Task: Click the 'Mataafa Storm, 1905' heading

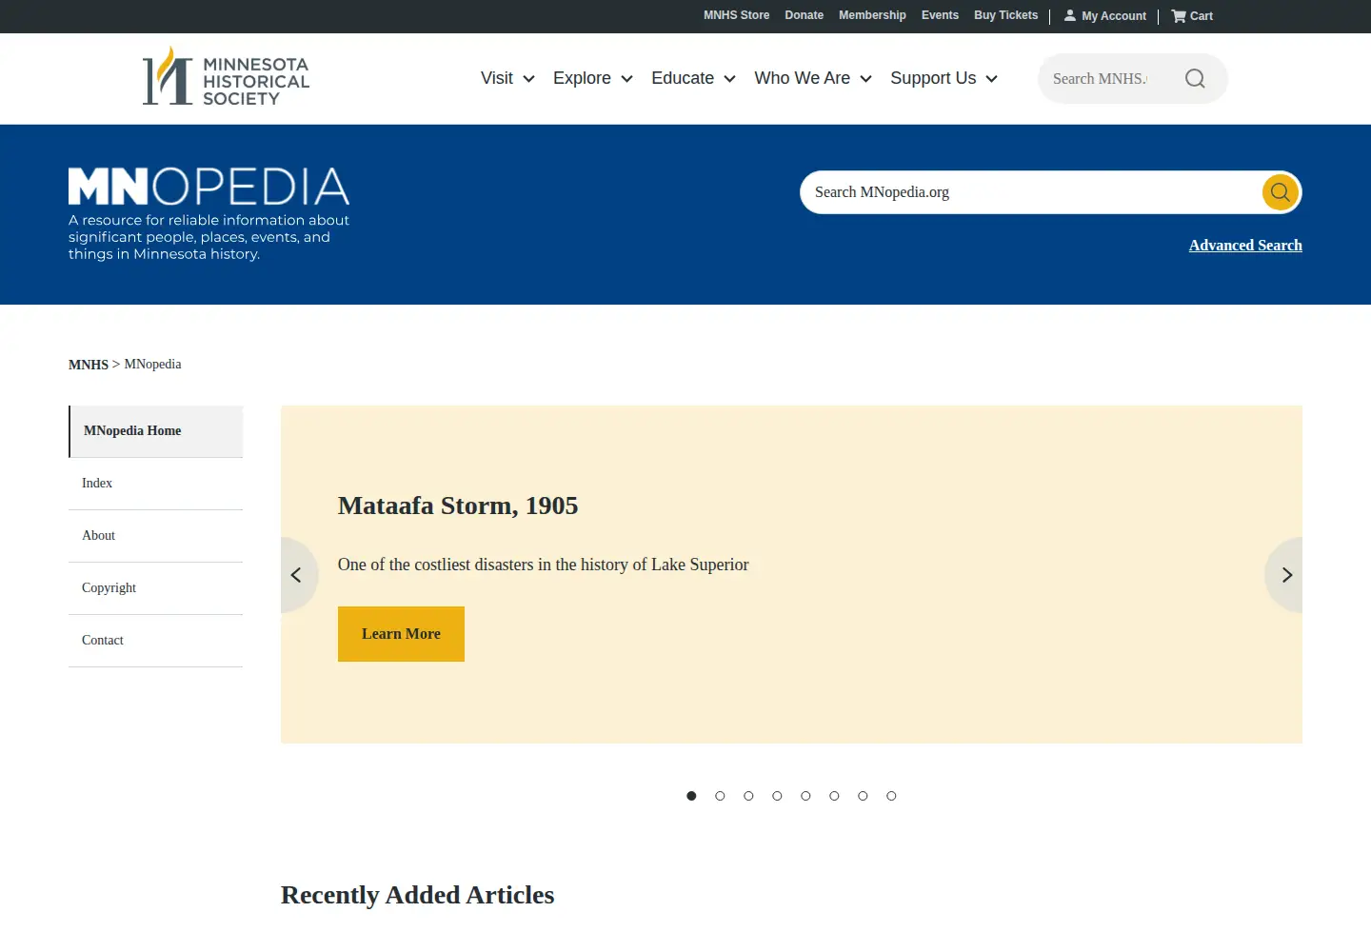Action: tap(458, 506)
